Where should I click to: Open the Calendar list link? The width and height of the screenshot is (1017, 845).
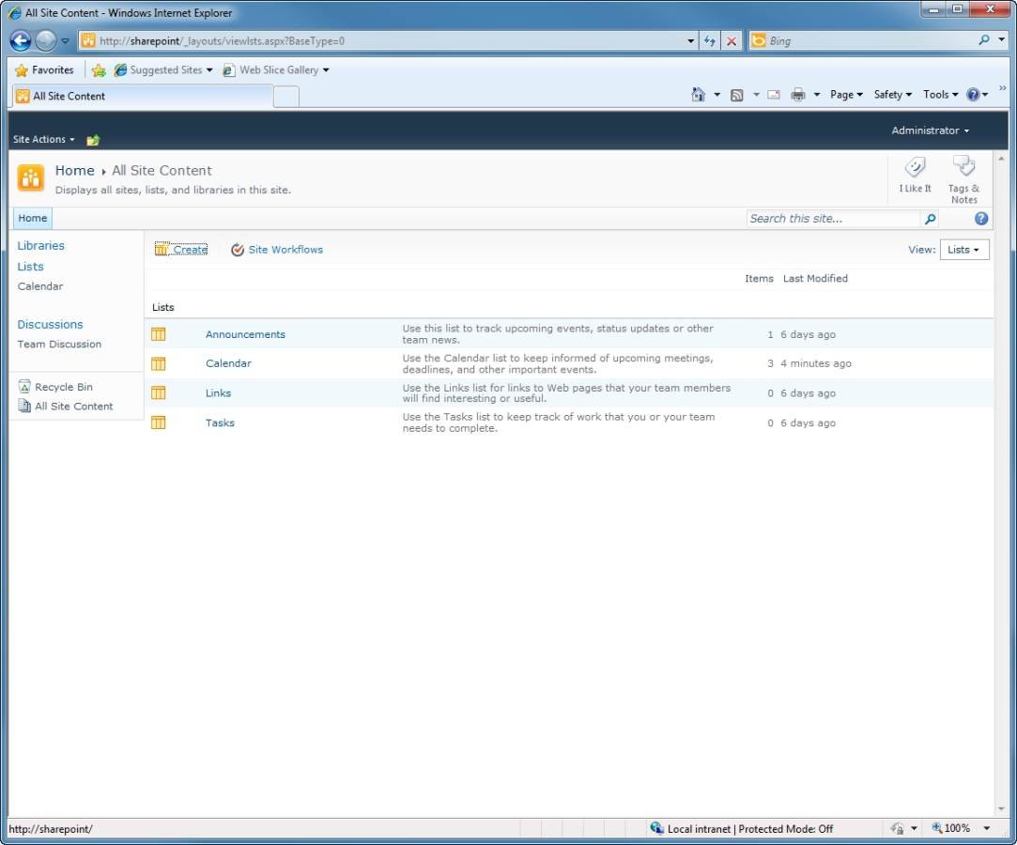[228, 363]
